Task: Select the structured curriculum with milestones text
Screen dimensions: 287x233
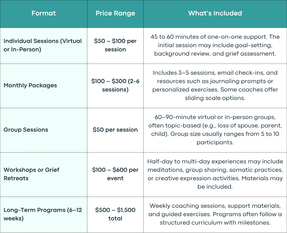Action: click(215, 223)
